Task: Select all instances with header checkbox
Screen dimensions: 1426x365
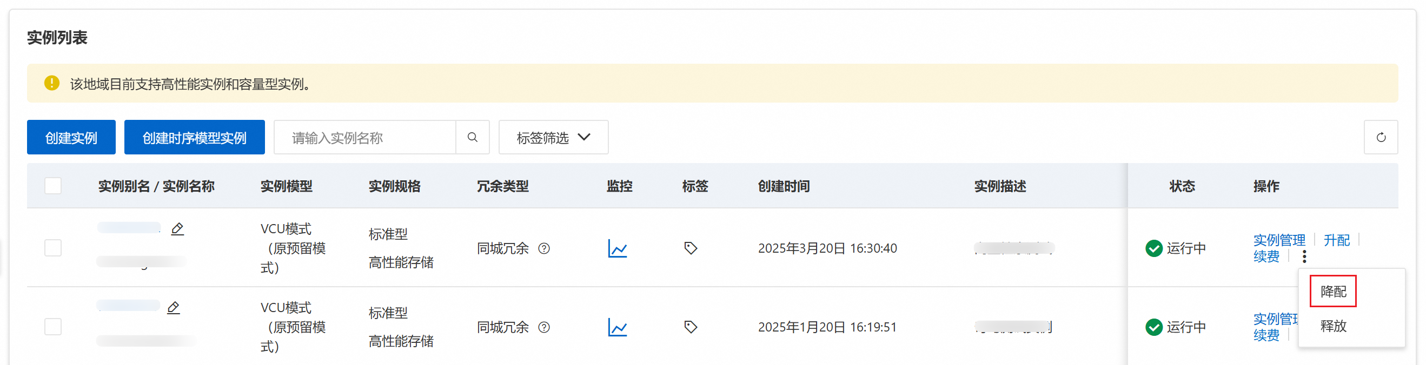Action: [x=53, y=186]
